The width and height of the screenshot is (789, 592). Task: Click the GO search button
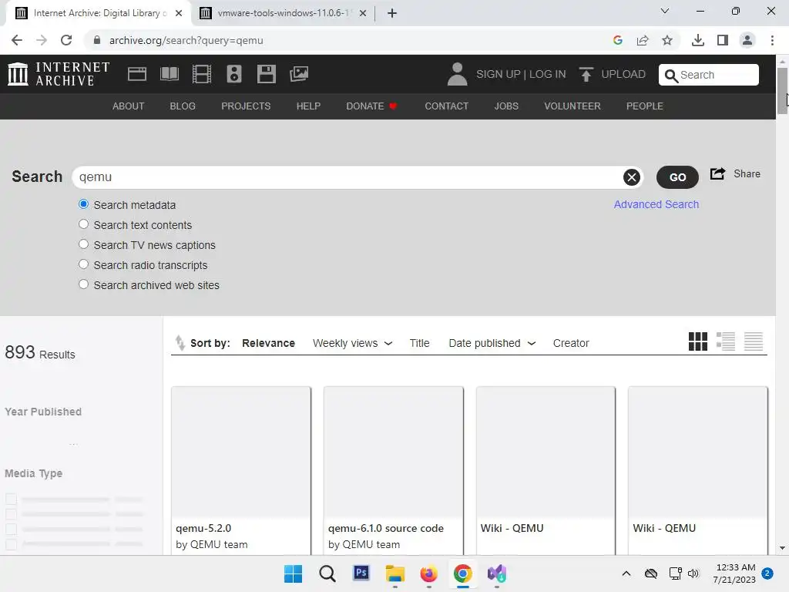tap(677, 177)
